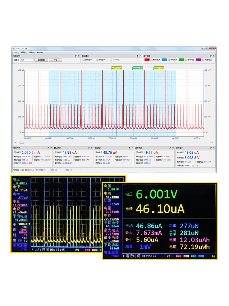Close the 显示通道 panel
Screen dimensions: 229x306
(214, 56)
